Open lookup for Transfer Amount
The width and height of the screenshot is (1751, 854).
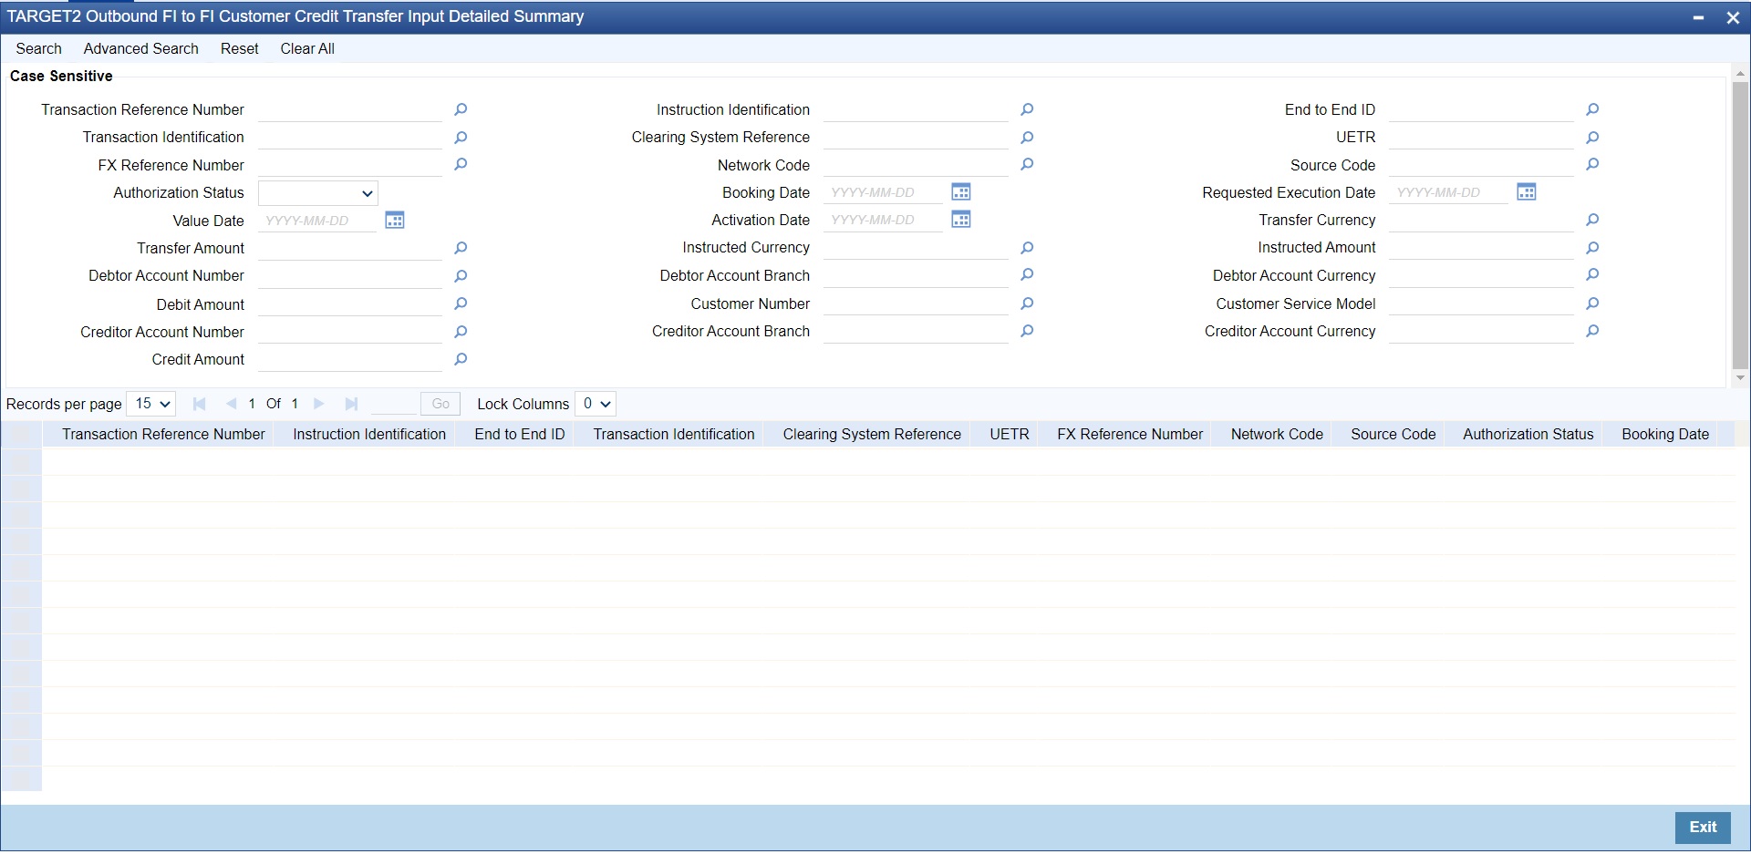click(461, 248)
